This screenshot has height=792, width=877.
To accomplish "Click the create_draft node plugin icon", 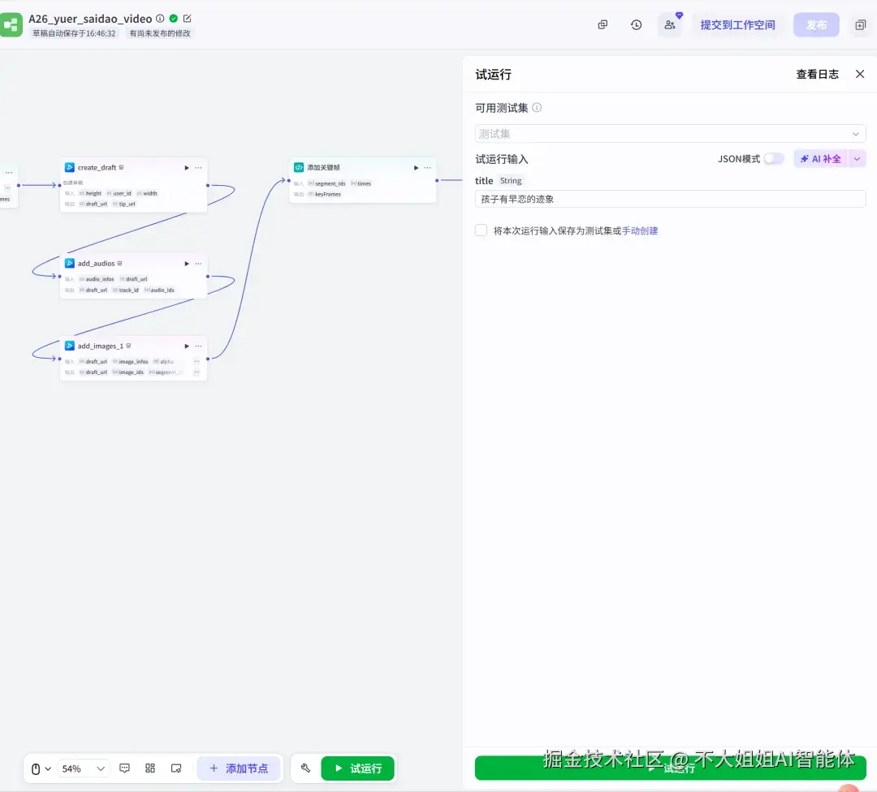I will pyautogui.click(x=70, y=167).
